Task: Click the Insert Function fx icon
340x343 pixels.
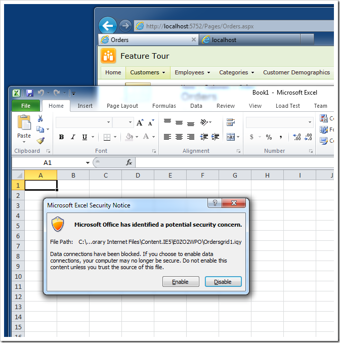Action: tap(129, 162)
